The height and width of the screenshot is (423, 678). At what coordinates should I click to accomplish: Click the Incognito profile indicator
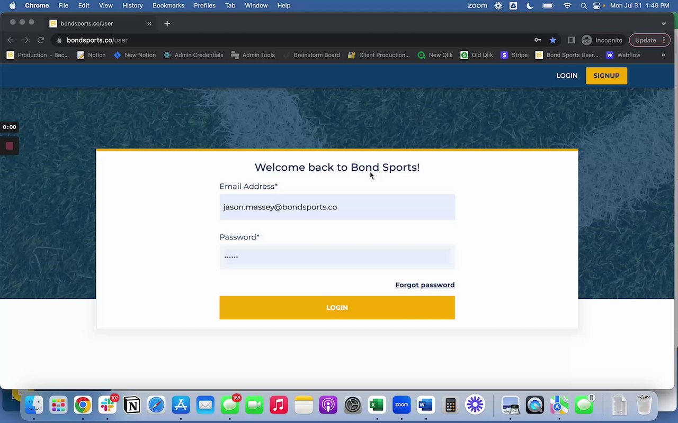[x=602, y=40]
